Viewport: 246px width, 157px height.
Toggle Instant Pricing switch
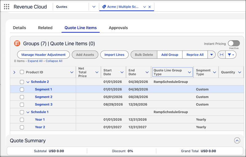pos(234,43)
